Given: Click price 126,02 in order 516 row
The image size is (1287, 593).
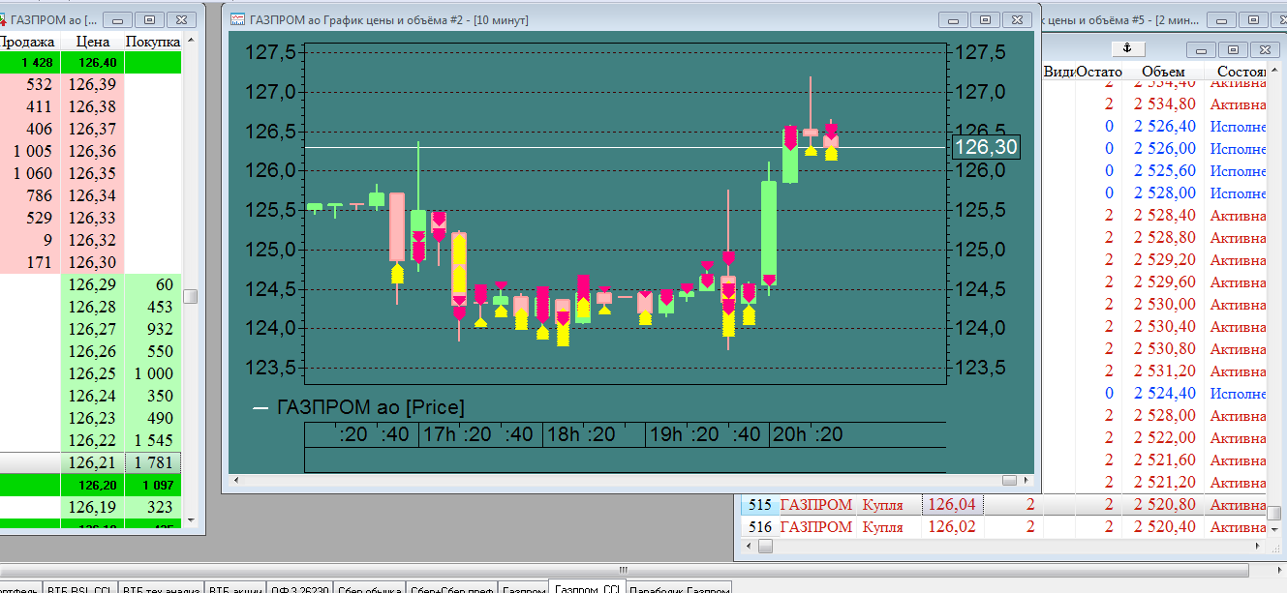Looking at the screenshot, I should (953, 527).
